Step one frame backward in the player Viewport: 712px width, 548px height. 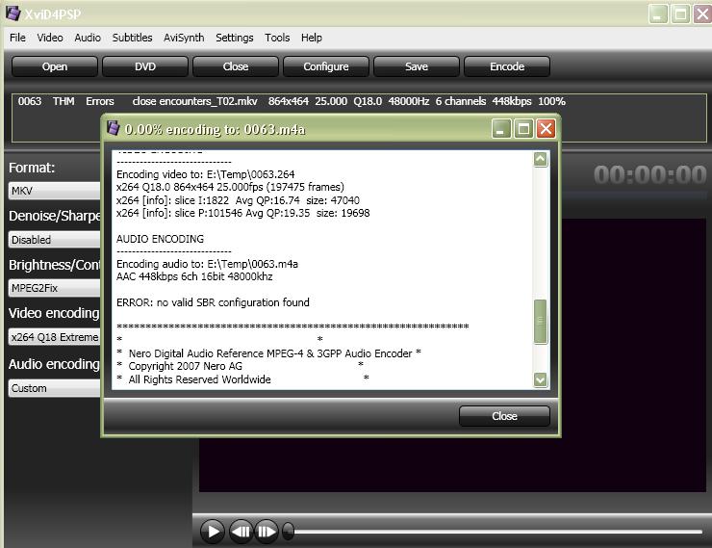(241, 532)
